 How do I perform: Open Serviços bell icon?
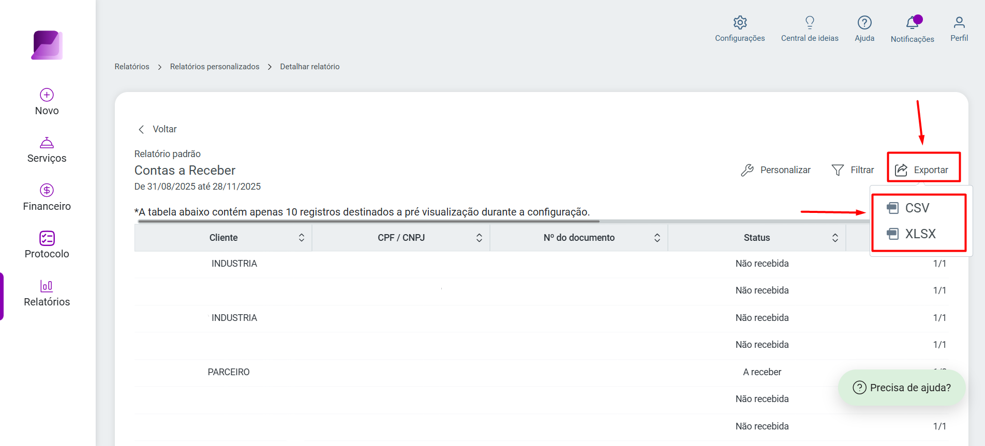(47, 143)
